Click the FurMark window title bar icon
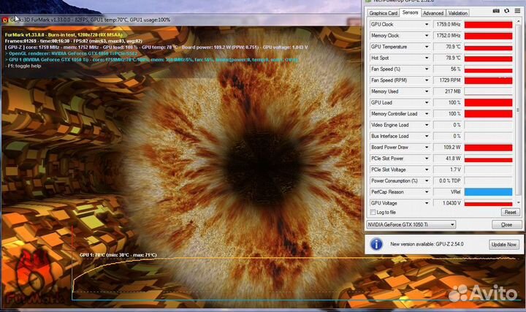The width and height of the screenshot is (526, 312). tap(6, 20)
